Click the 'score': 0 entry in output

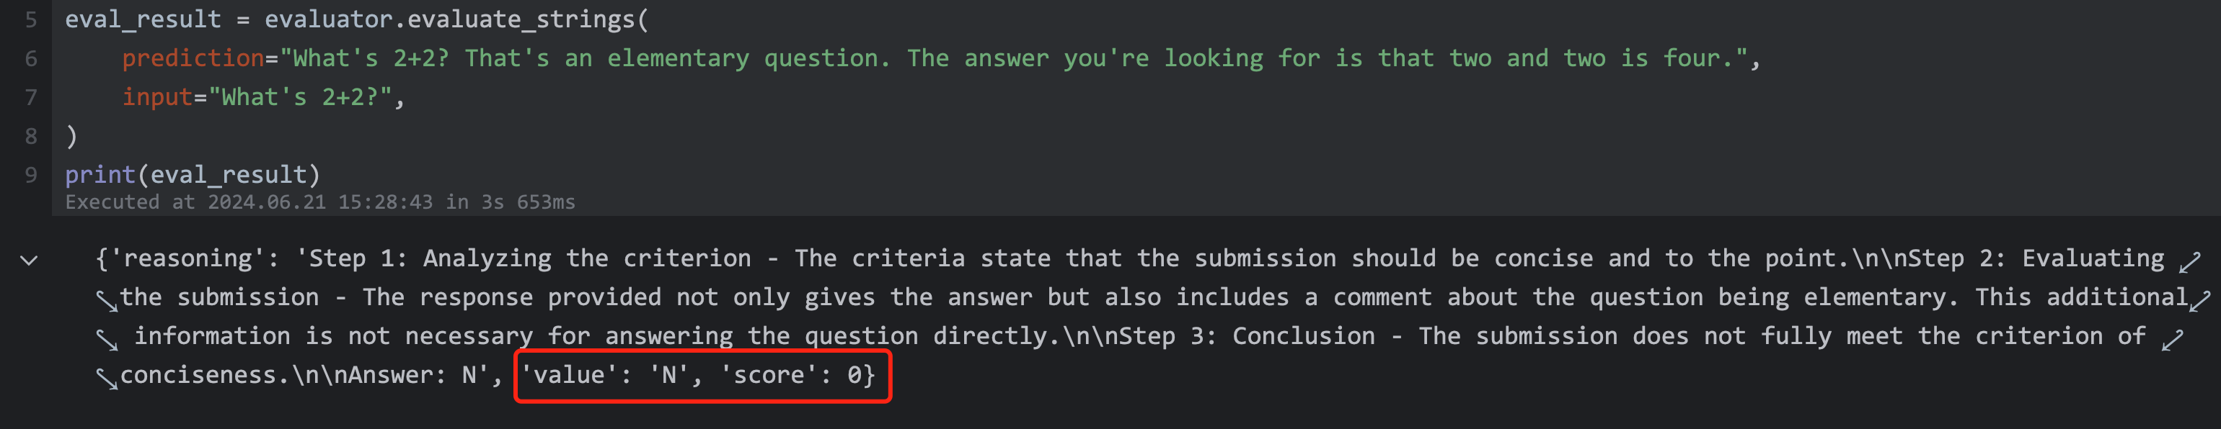(x=798, y=376)
